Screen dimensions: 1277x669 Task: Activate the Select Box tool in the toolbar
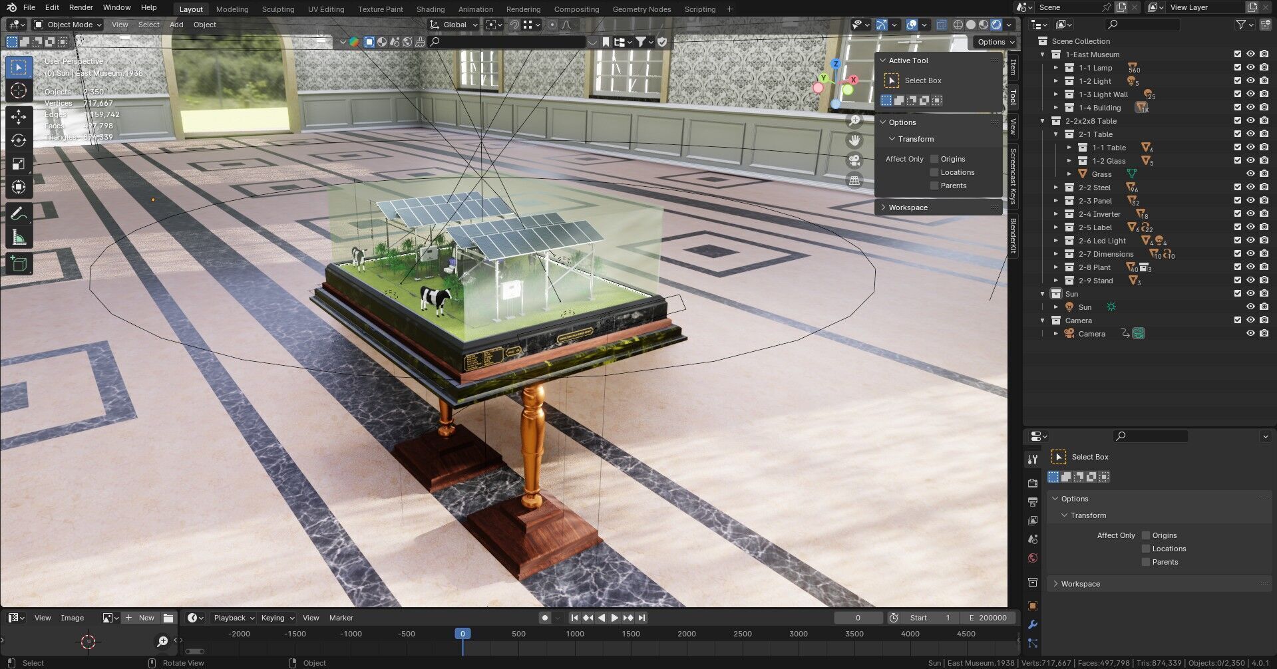point(19,67)
